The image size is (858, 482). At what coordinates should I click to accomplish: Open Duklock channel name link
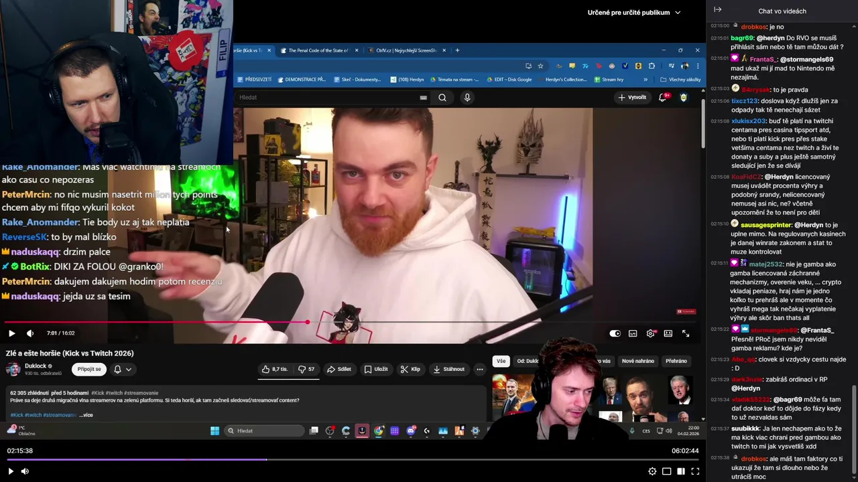coord(36,366)
